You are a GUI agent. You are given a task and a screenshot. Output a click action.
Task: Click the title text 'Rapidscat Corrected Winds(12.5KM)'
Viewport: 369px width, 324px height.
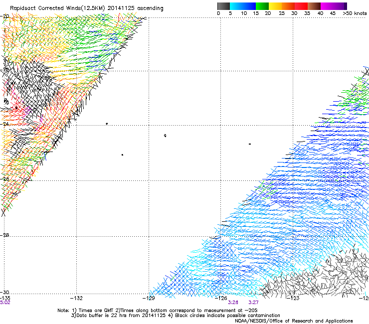tap(57, 8)
